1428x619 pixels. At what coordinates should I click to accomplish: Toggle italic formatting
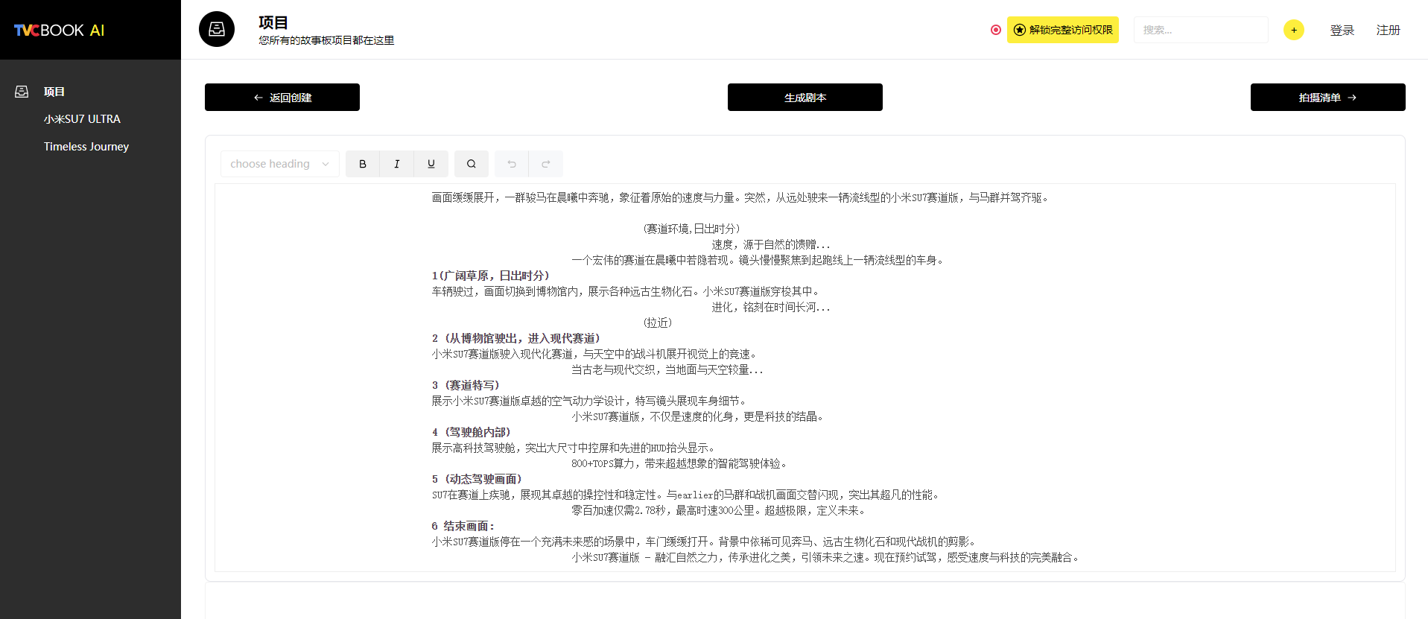pos(397,164)
